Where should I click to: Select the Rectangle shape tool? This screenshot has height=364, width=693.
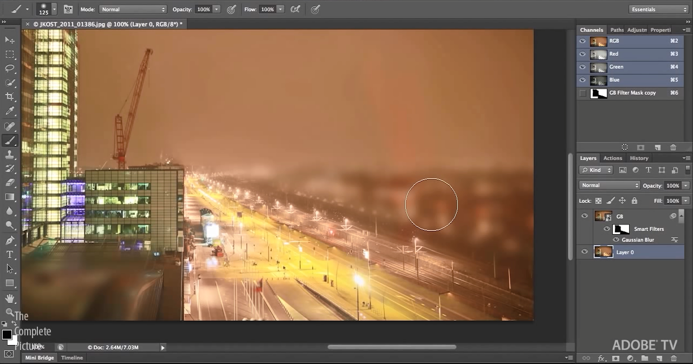10,283
